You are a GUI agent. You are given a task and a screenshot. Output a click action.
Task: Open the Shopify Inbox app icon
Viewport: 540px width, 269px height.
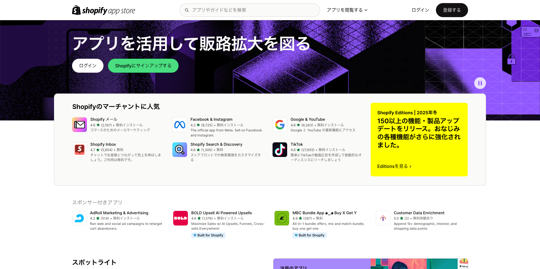tap(80, 149)
